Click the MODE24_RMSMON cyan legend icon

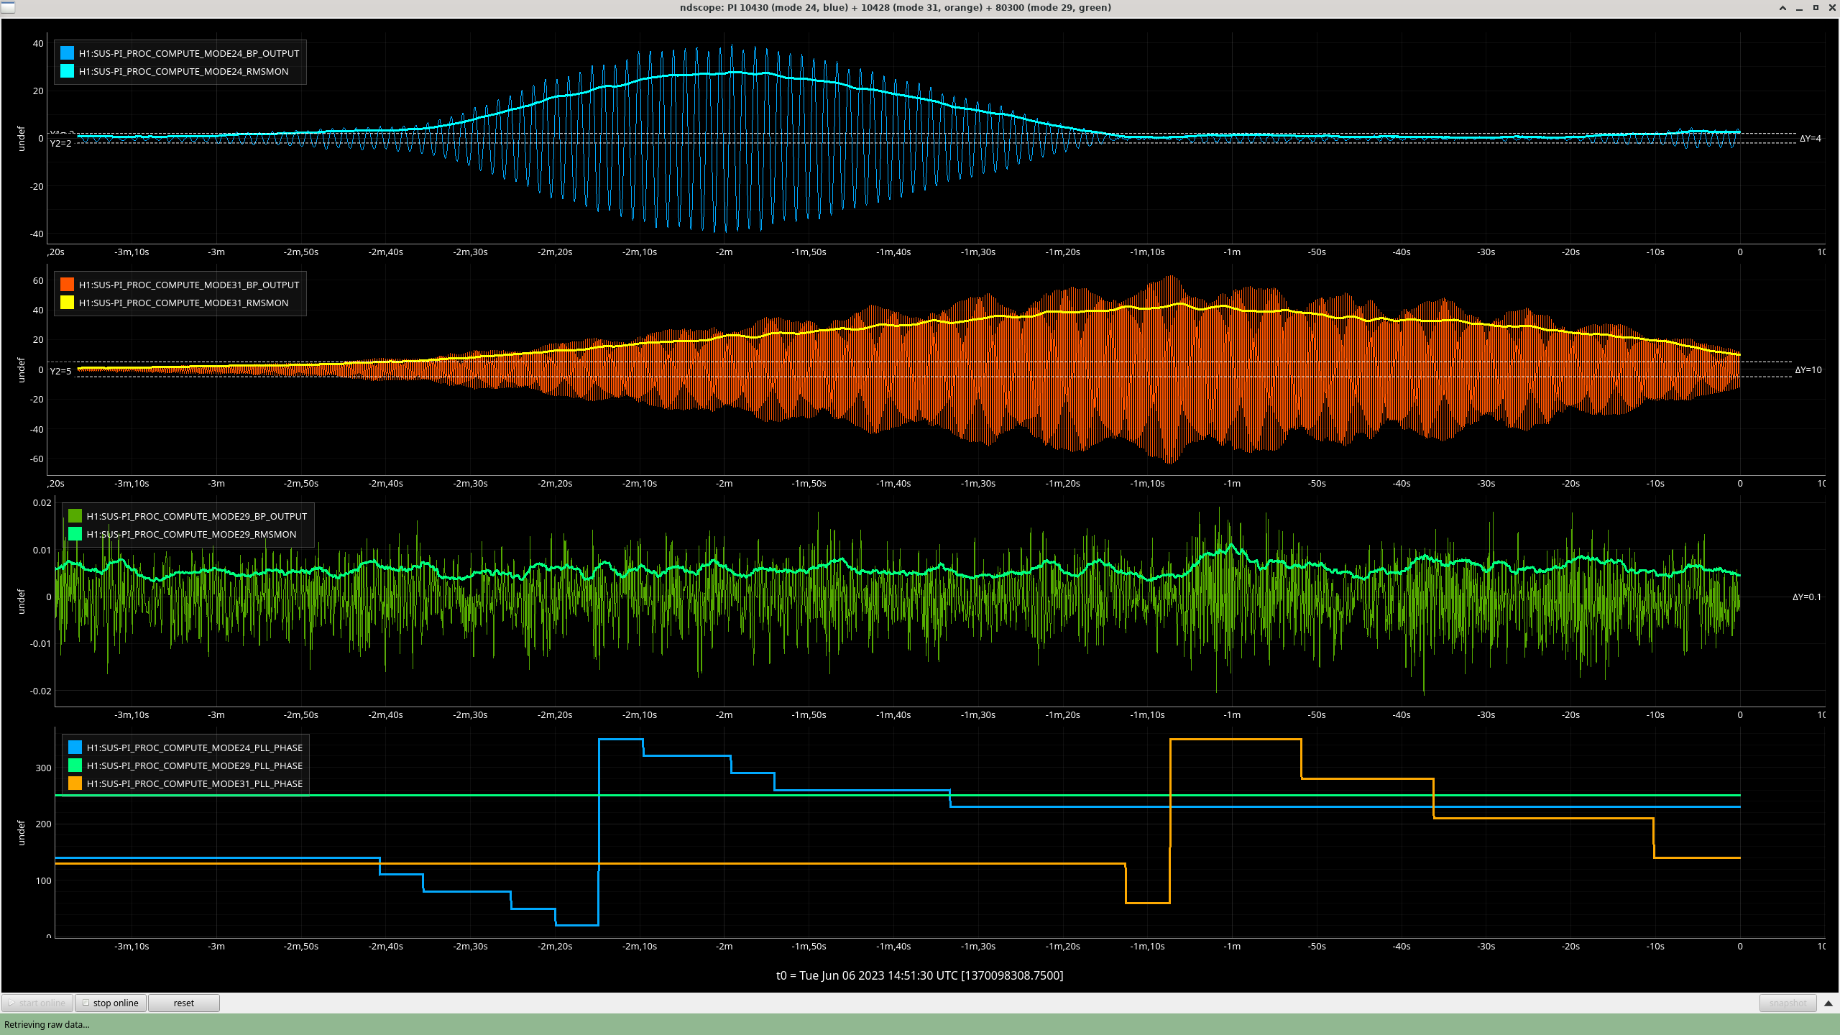[x=67, y=71]
